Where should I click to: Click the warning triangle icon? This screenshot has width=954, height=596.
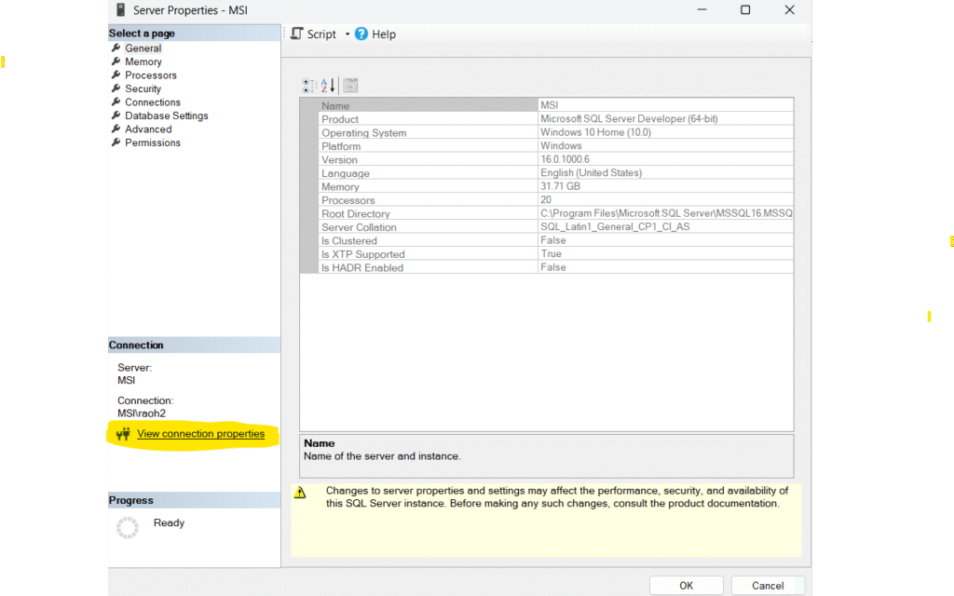(x=300, y=493)
